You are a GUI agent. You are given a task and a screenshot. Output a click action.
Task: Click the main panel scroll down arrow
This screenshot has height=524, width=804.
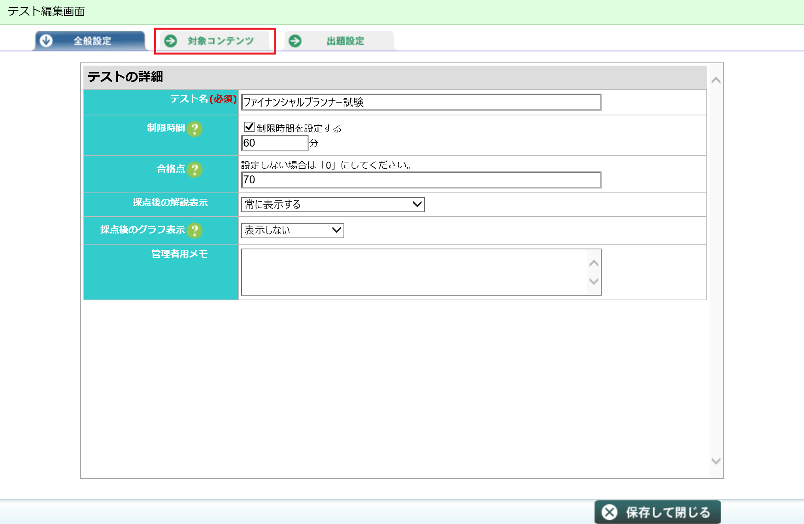pyautogui.click(x=716, y=461)
